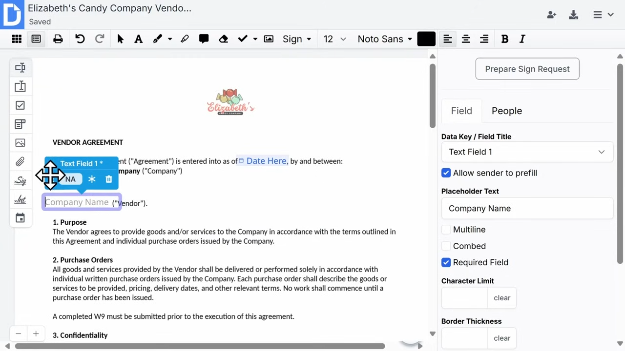Toggle bold formatting
The width and height of the screenshot is (625, 351).
point(505,39)
